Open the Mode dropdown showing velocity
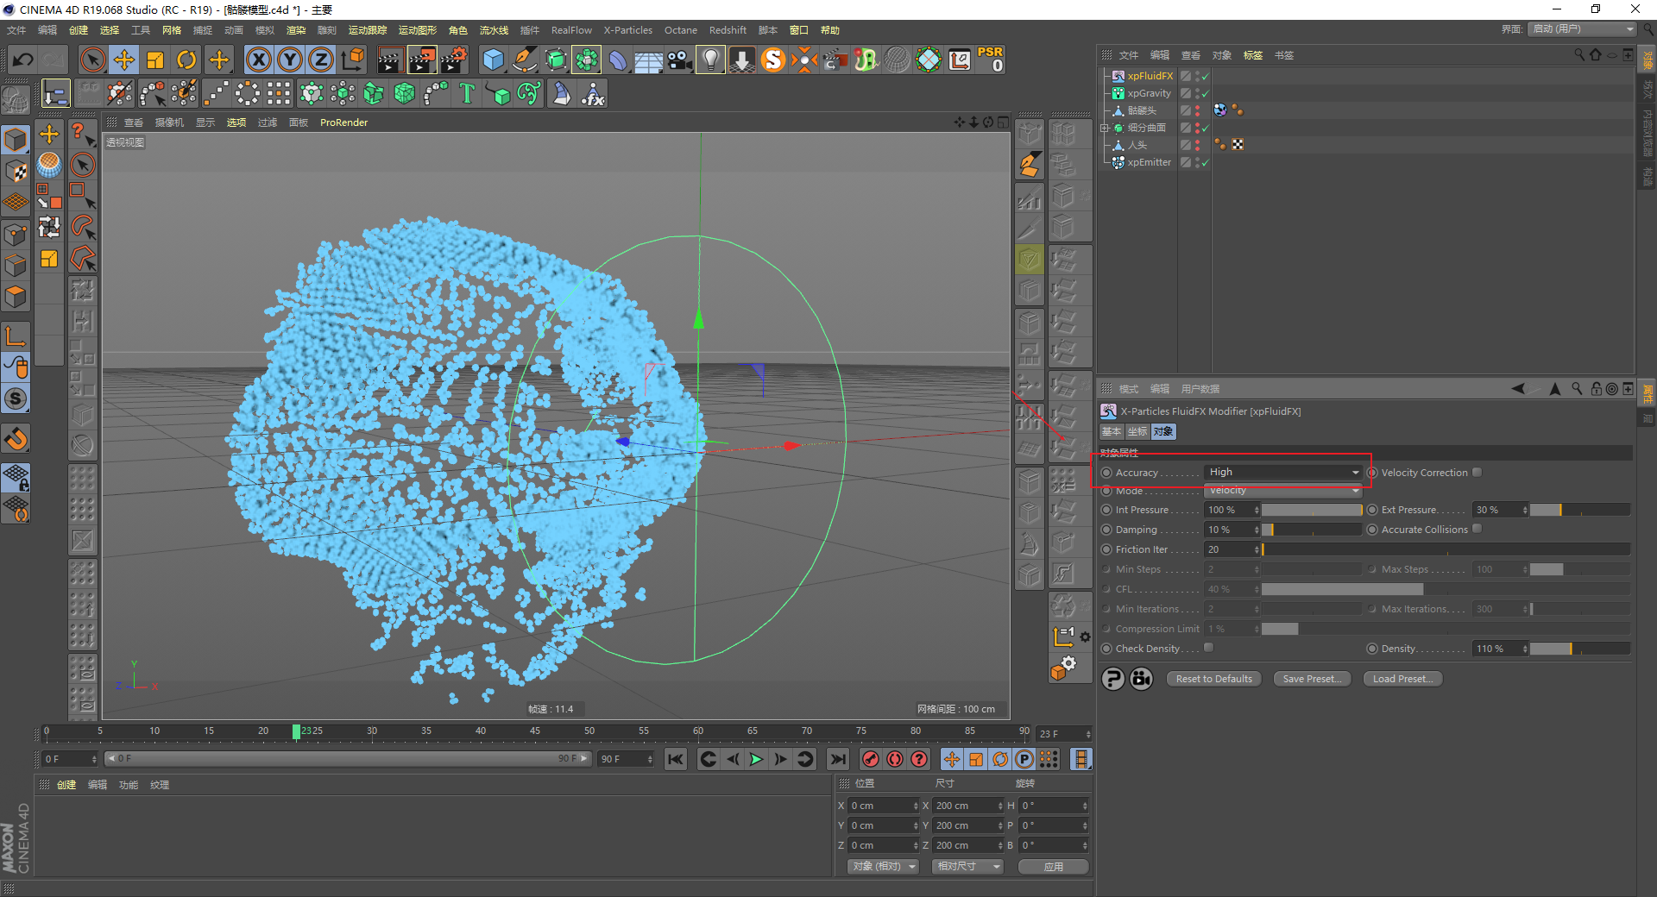Image resolution: width=1657 pixels, height=897 pixels. pyautogui.click(x=1283, y=490)
